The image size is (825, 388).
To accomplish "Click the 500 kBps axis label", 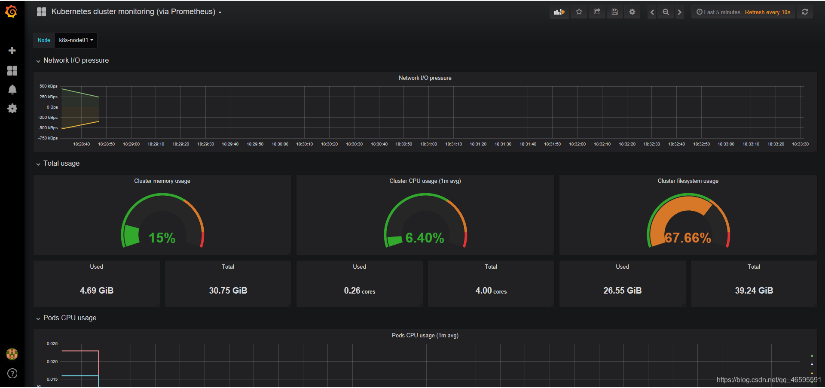I will coord(49,86).
